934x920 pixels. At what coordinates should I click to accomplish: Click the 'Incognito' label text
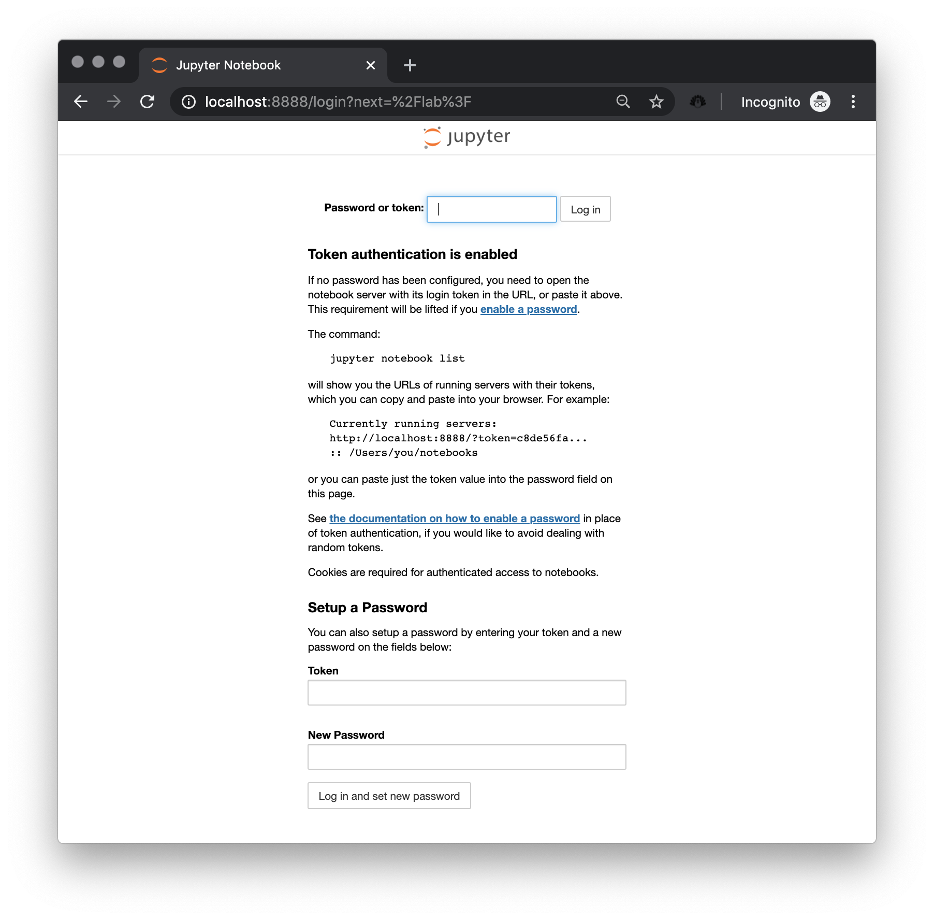point(770,102)
